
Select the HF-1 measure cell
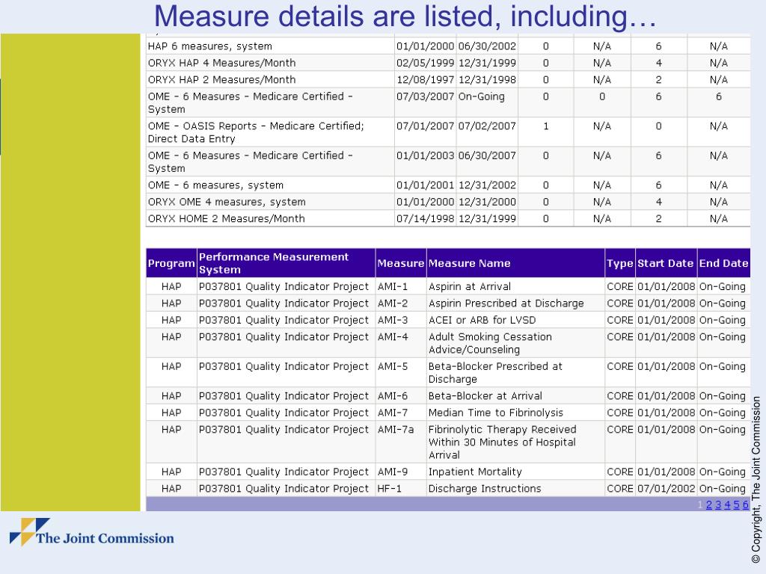(401, 489)
